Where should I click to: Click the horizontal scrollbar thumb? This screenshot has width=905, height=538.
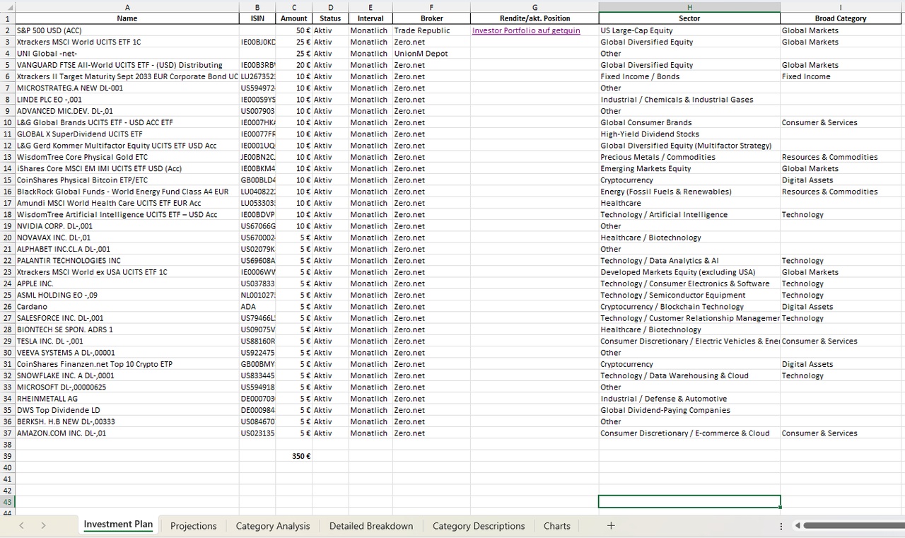[x=854, y=525]
